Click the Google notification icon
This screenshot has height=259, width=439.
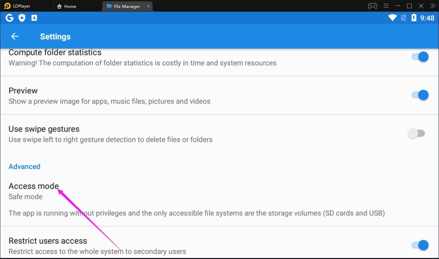click(9, 18)
